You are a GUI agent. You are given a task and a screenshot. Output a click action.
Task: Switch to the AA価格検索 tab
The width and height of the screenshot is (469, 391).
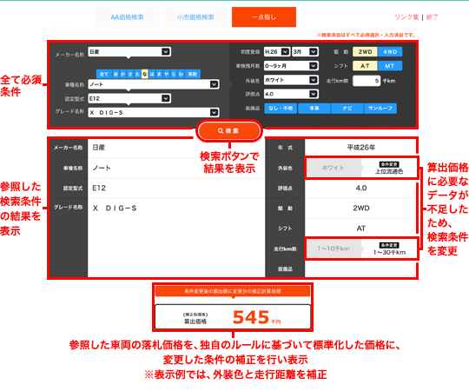127,17
